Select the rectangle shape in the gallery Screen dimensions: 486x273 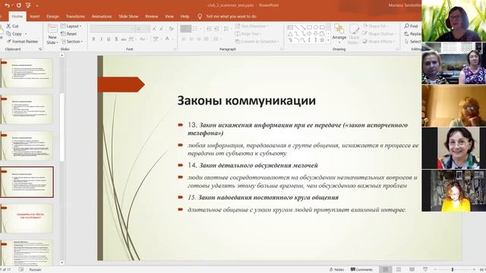pyautogui.click(x=309, y=27)
